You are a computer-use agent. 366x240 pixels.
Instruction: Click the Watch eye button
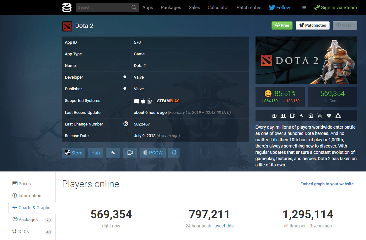[x=345, y=25]
